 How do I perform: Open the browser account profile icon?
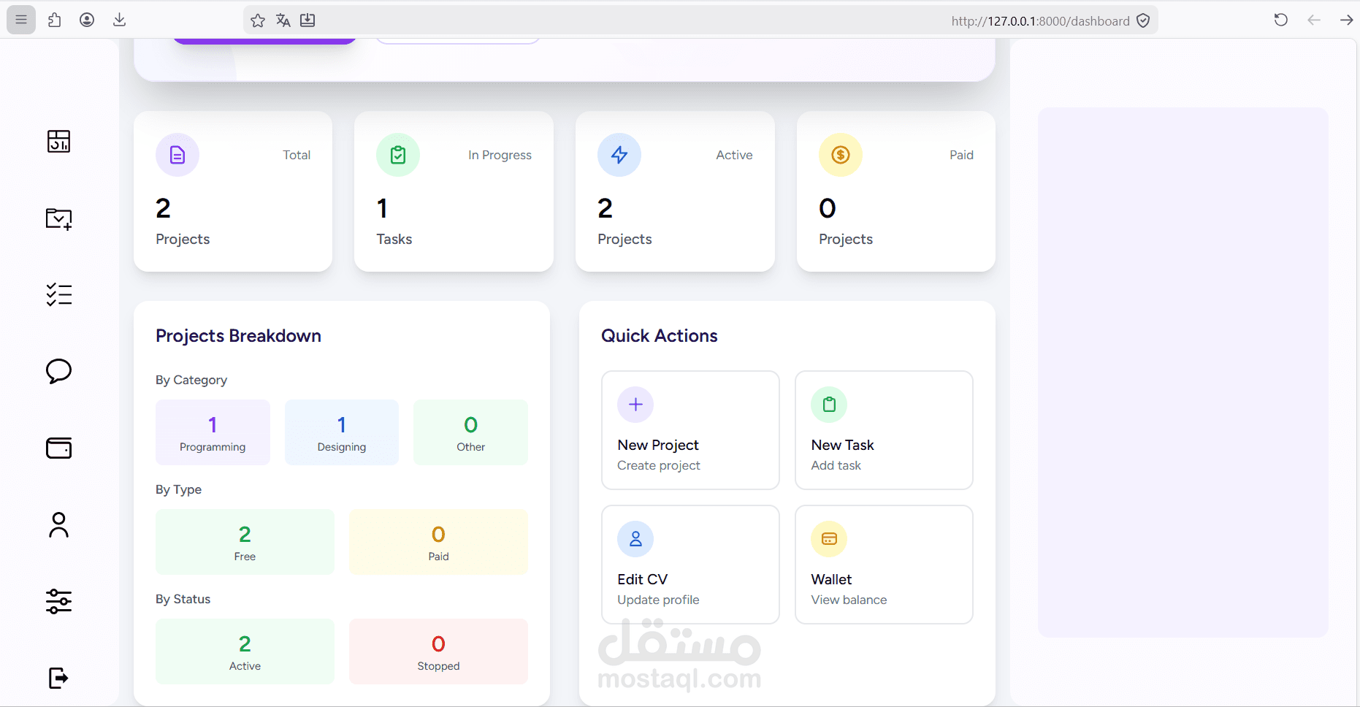click(87, 20)
